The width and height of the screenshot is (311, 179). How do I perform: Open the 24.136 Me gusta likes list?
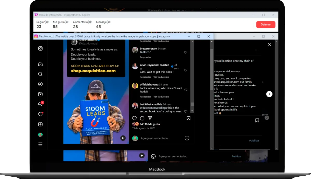click(x=150, y=124)
